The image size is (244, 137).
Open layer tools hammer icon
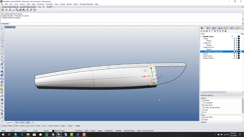click(223, 31)
